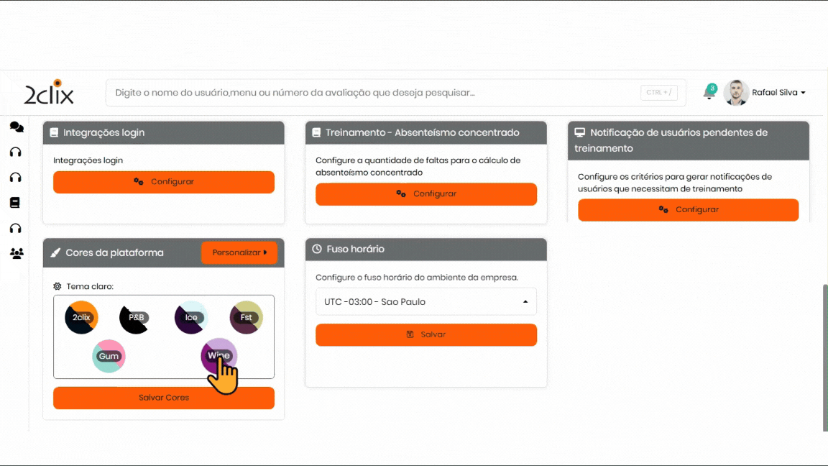Click Configurar for Absenteísmo concentrado
Screen dimensions: 828x466
[x=425, y=194]
